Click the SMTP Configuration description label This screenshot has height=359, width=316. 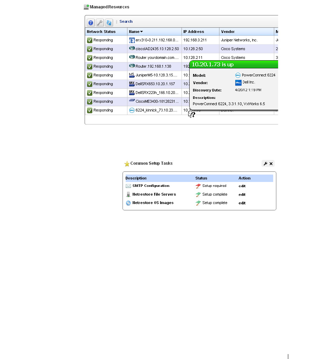[151, 186]
